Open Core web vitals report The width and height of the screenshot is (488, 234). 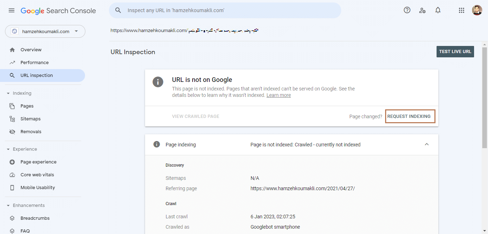(37, 175)
